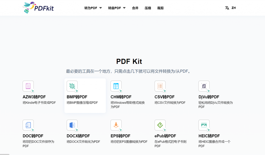Click the HEIC转PDF title link

tap(209, 136)
